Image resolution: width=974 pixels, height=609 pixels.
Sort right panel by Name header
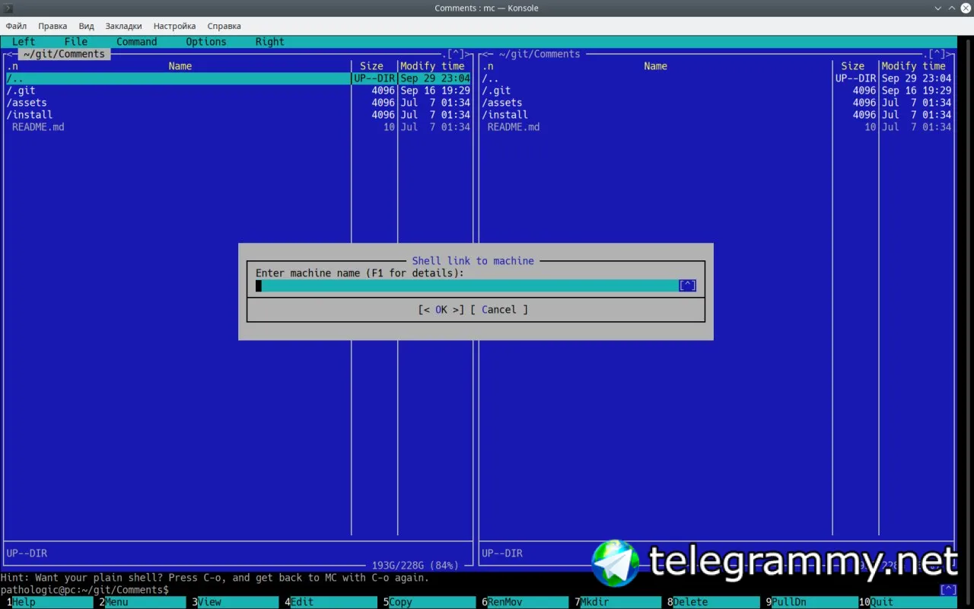pos(655,66)
